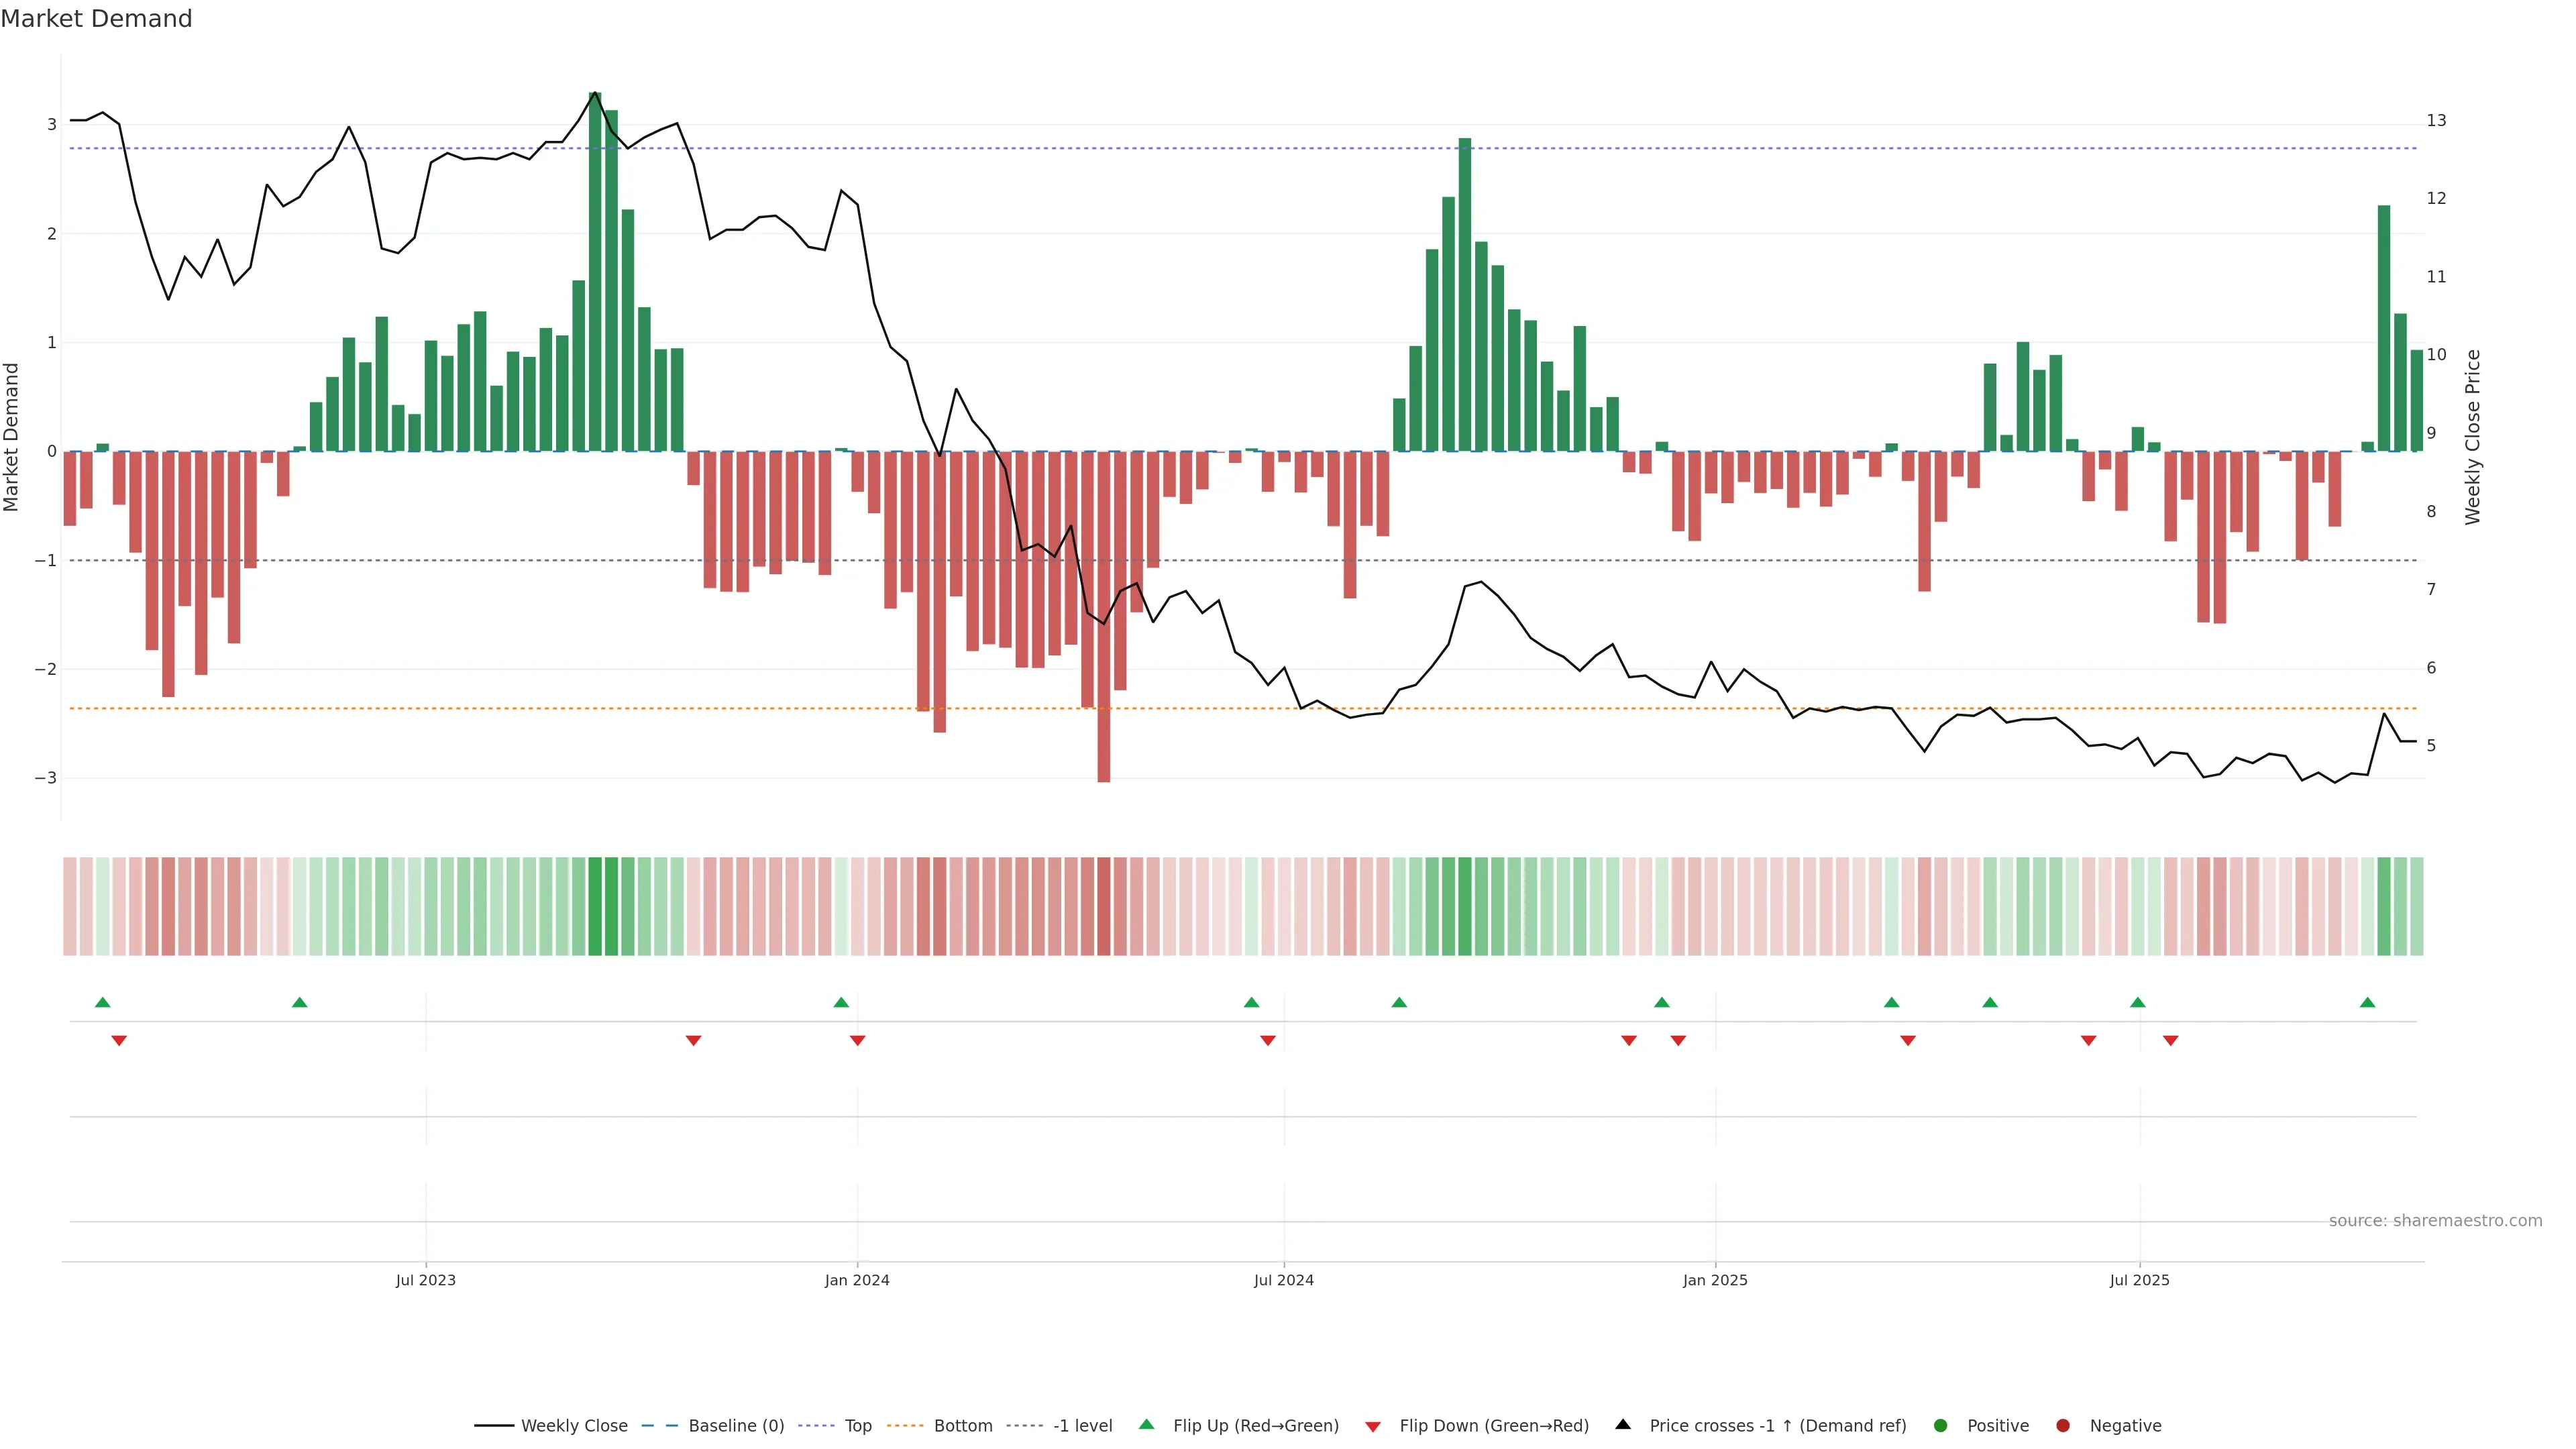
Task: Click the Market Demand chart title
Action: pyautogui.click(x=96, y=19)
